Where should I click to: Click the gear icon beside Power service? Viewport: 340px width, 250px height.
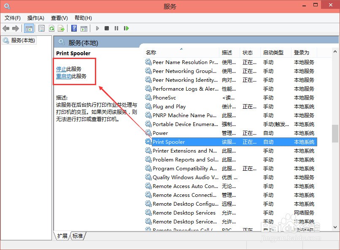(148, 133)
